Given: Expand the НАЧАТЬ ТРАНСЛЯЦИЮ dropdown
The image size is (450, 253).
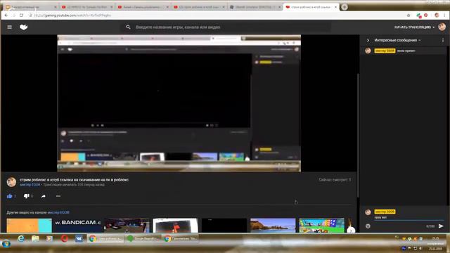Looking at the screenshot, I should point(414,27).
